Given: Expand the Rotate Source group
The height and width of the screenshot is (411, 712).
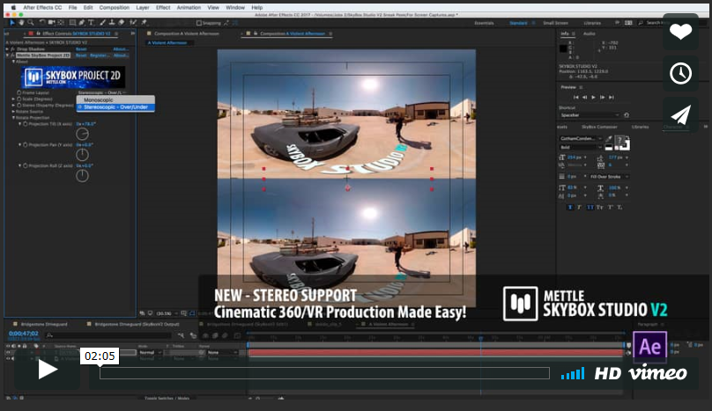Looking at the screenshot, I should click(13, 111).
